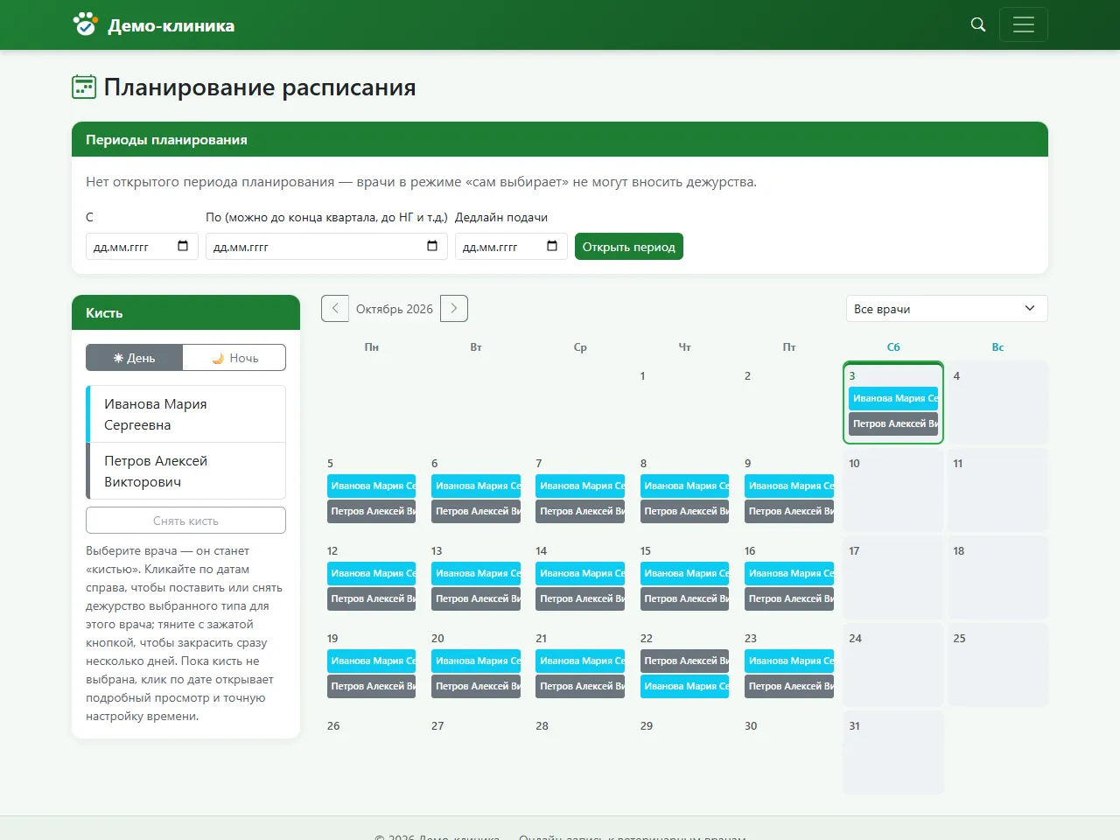
Task: Select the October 4 day cell
Action: [x=997, y=402]
